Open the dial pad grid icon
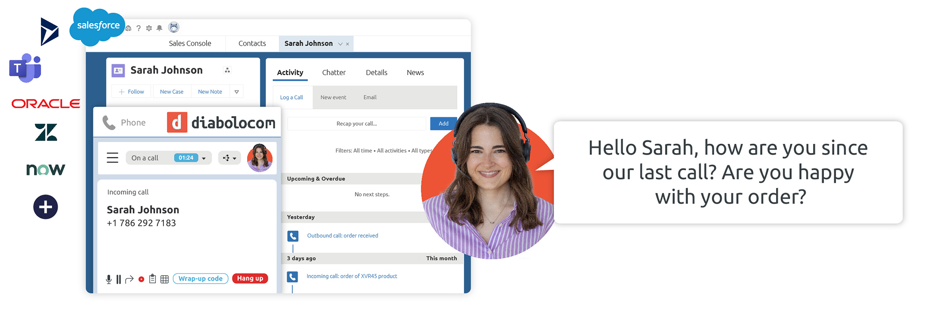 164,279
